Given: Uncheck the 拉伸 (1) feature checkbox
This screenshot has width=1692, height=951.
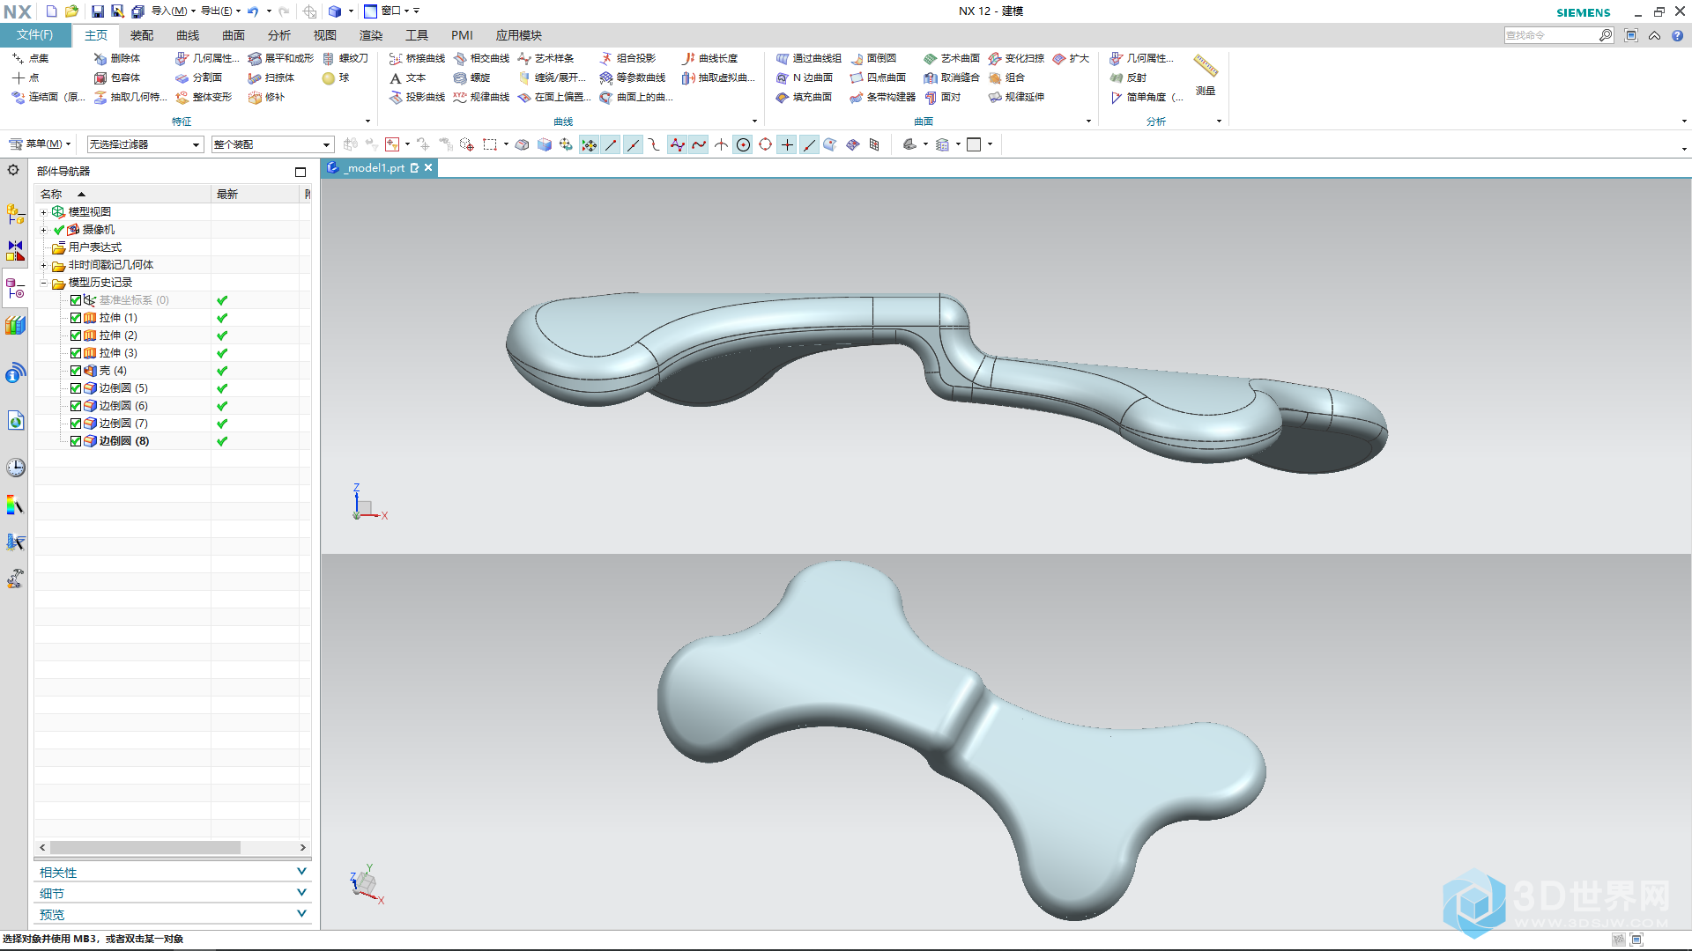Looking at the screenshot, I should point(76,318).
